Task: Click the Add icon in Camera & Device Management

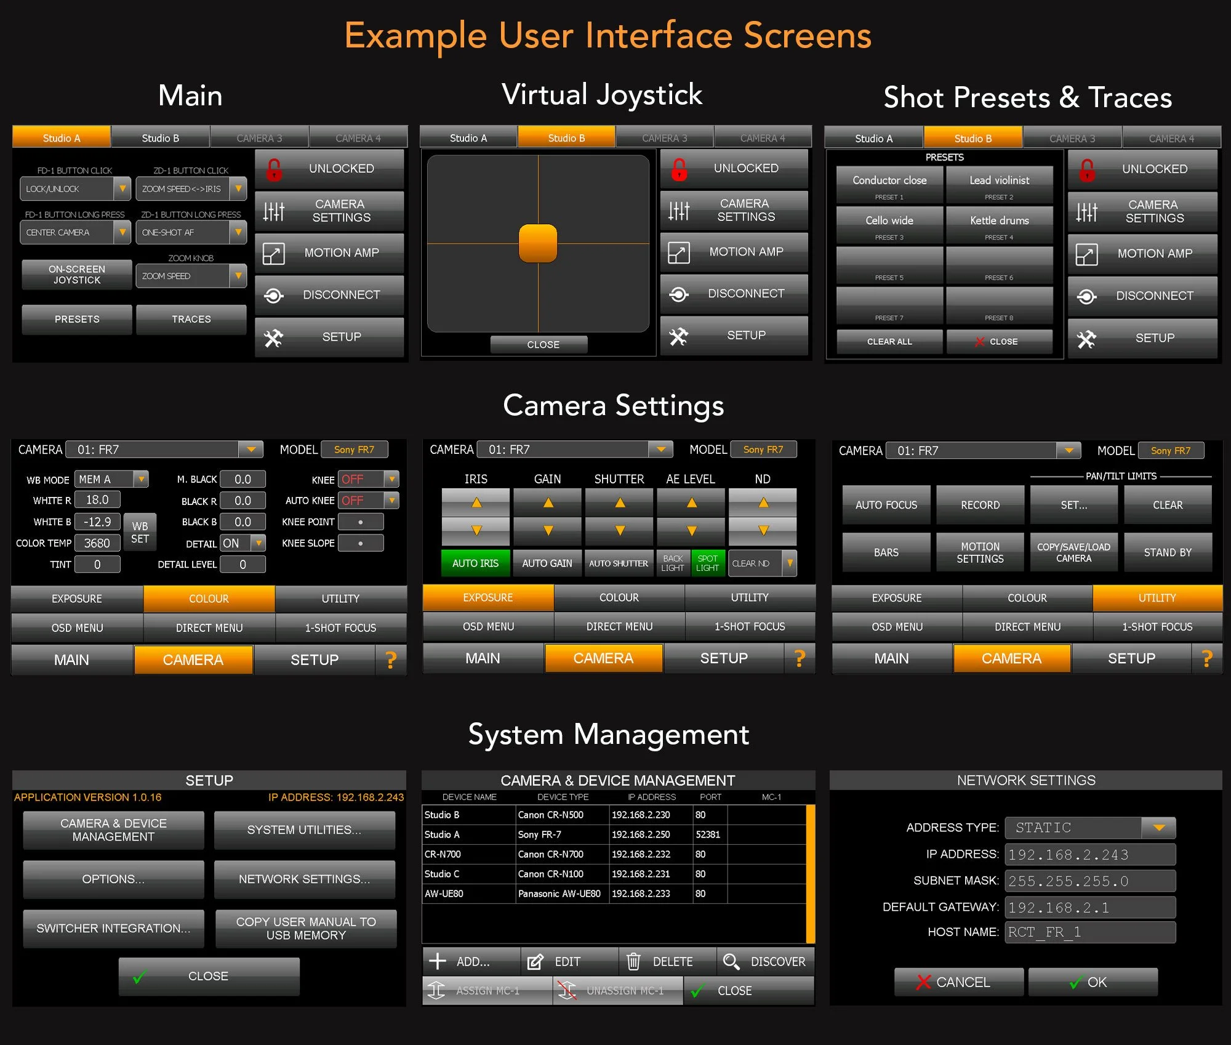Action: [x=439, y=961]
